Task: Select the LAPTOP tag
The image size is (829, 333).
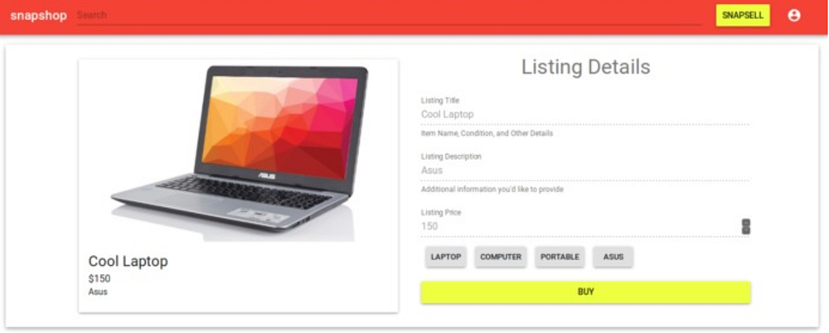Action: point(446,257)
